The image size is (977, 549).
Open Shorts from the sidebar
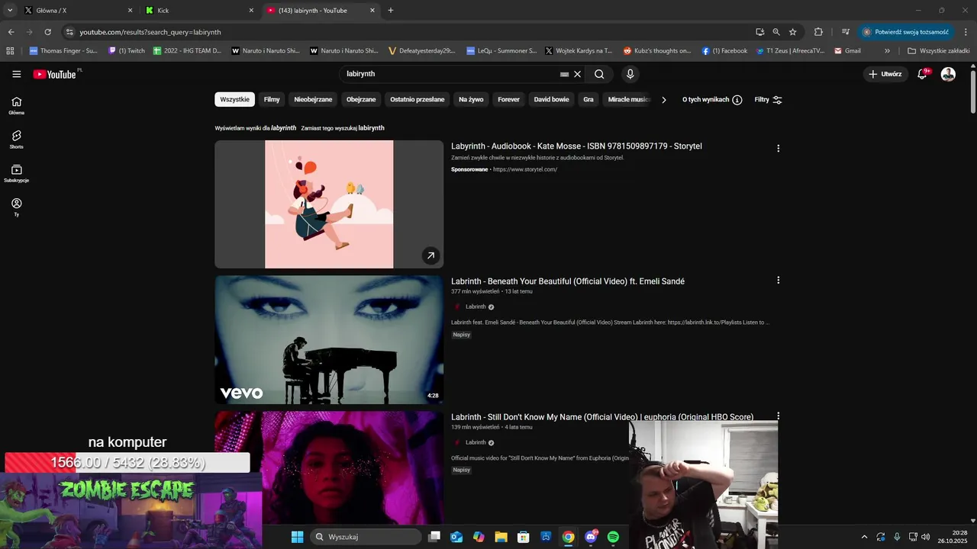pos(17,139)
